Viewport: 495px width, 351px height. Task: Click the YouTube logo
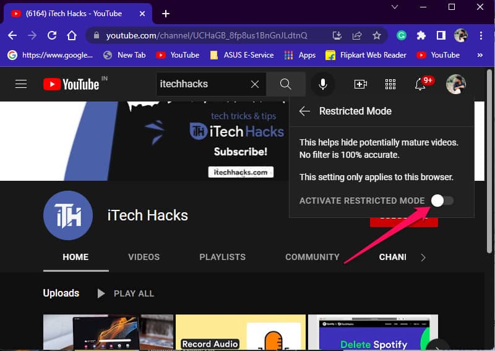click(71, 84)
